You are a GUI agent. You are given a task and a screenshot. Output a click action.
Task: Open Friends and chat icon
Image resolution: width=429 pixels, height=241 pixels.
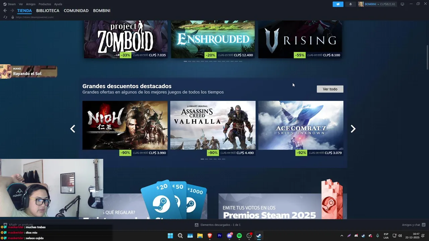(x=424, y=225)
